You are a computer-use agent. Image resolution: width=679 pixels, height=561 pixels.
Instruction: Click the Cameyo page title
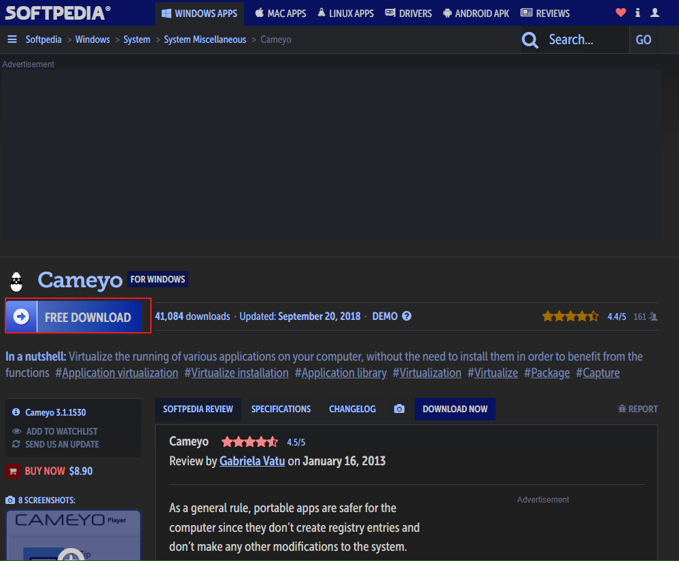point(80,280)
